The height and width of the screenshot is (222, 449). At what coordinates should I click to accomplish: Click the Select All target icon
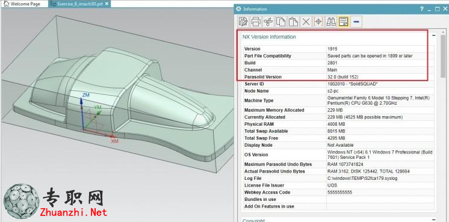(318, 22)
